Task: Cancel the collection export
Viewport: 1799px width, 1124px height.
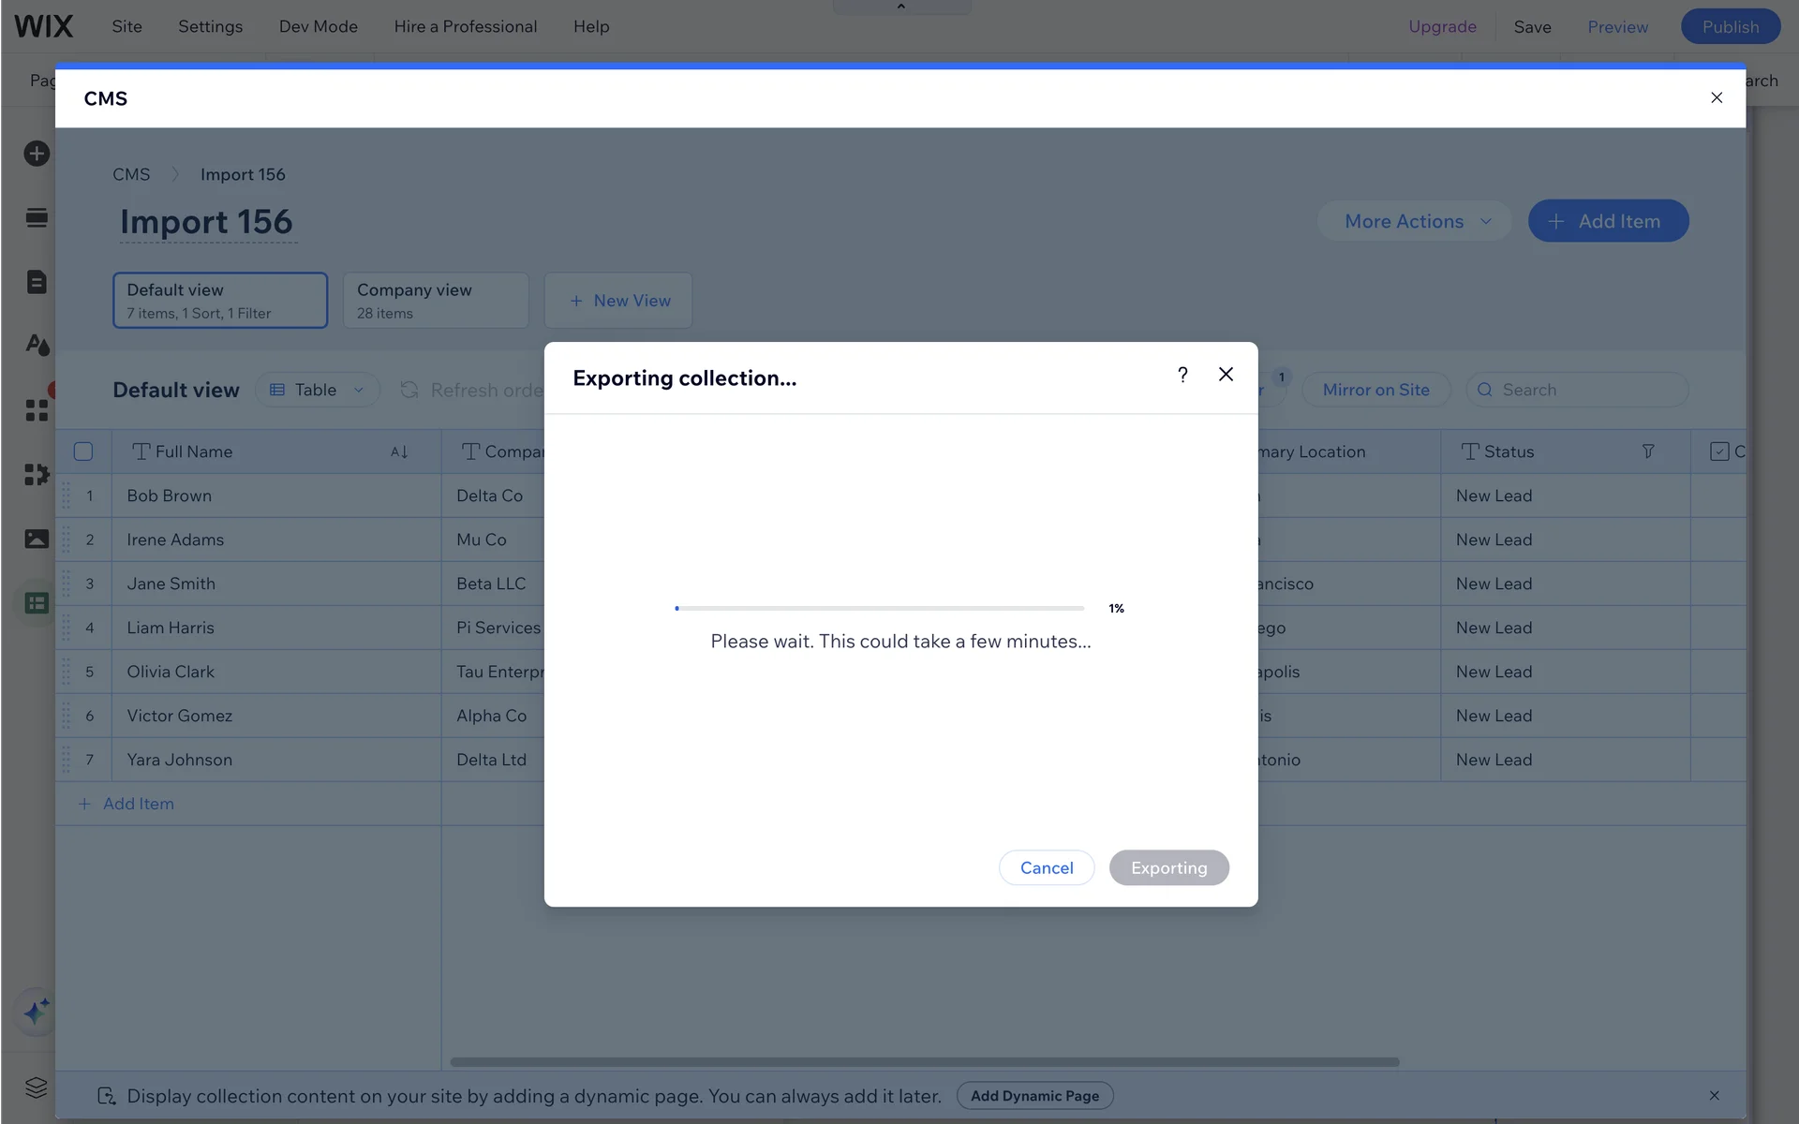Action: [x=1046, y=867]
